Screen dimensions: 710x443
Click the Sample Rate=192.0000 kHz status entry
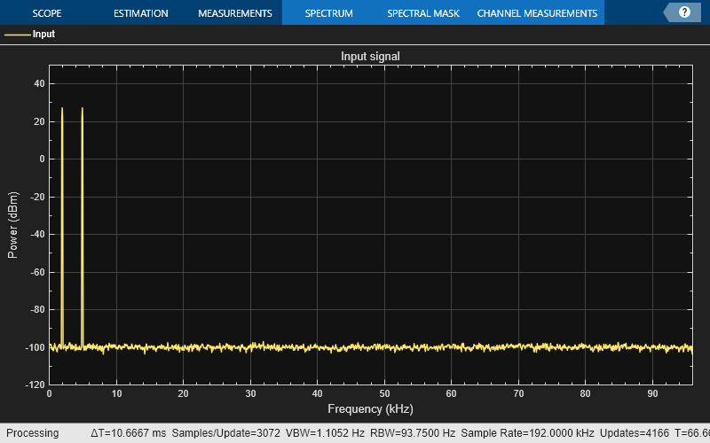point(527,432)
